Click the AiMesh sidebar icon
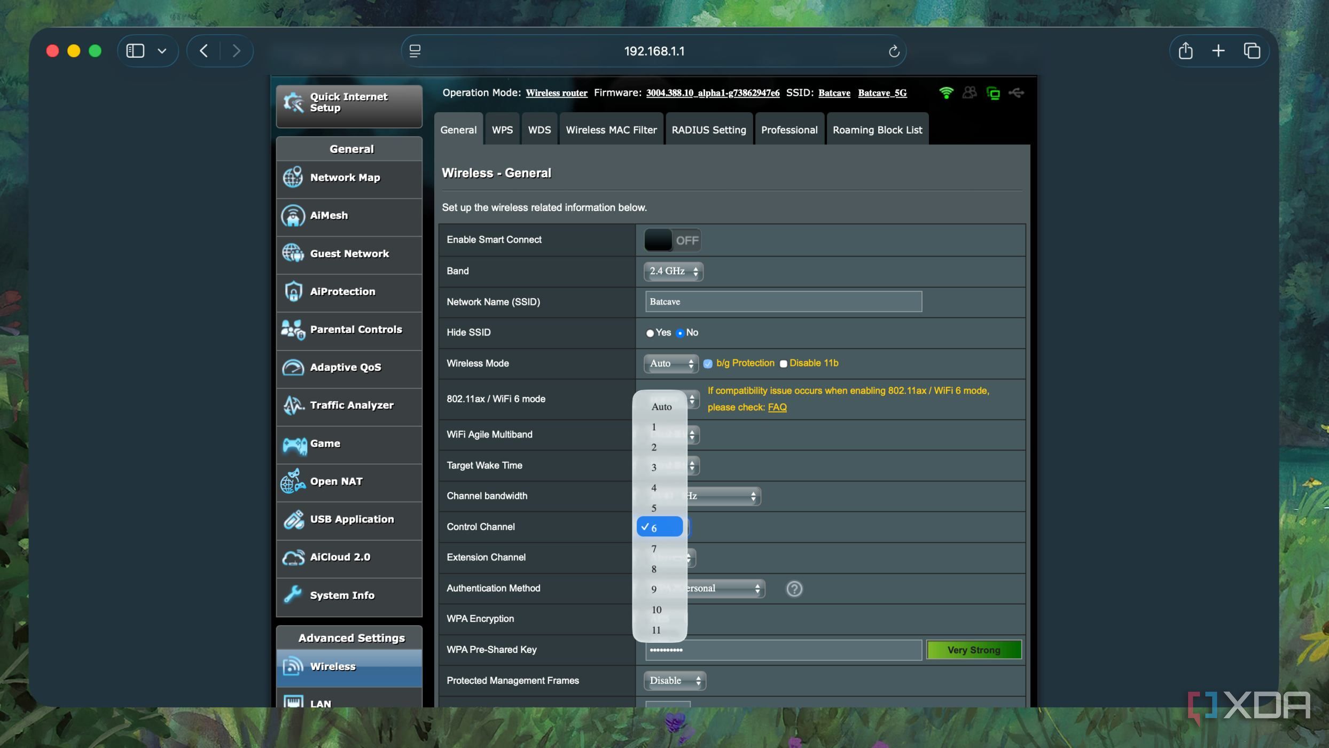Screen dimensions: 1329x748 point(293,215)
